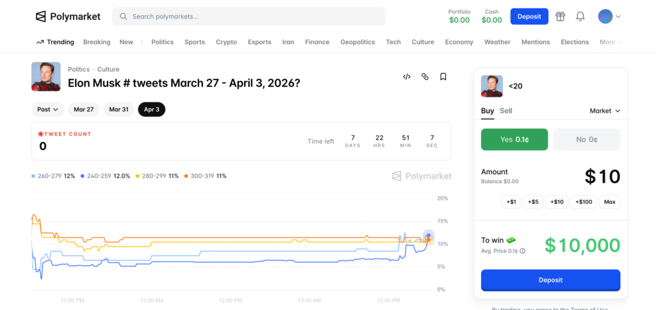This screenshot has width=656, height=310.
Task: Open the Finance category
Action: (317, 42)
